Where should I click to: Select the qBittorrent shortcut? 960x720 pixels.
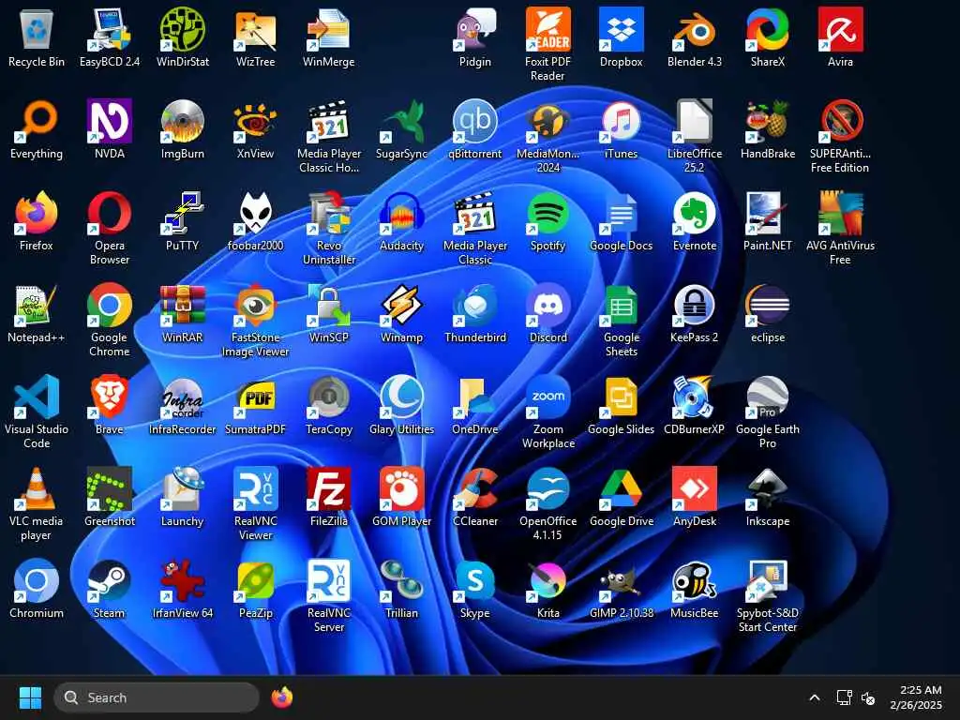[x=475, y=121]
